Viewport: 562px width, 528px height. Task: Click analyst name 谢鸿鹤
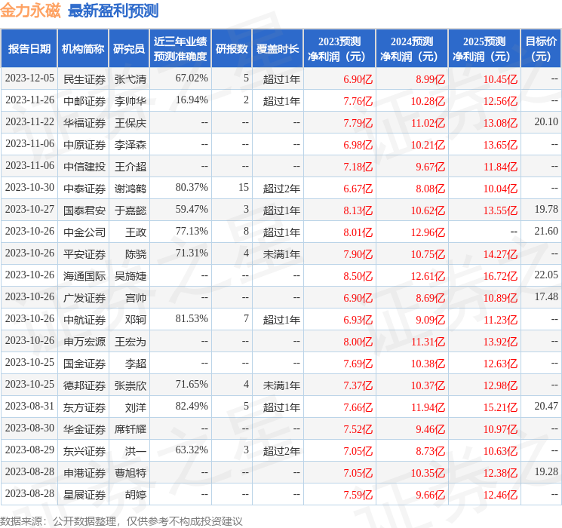click(x=131, y=189)
